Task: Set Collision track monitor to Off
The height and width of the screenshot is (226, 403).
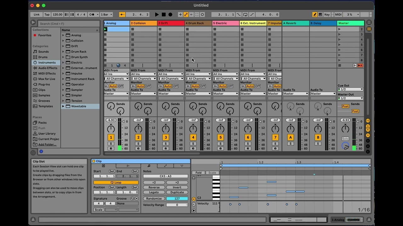Action: point(148,86)
